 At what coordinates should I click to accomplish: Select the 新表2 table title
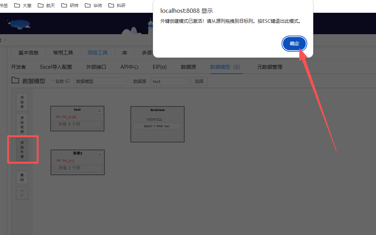point(78,153)
